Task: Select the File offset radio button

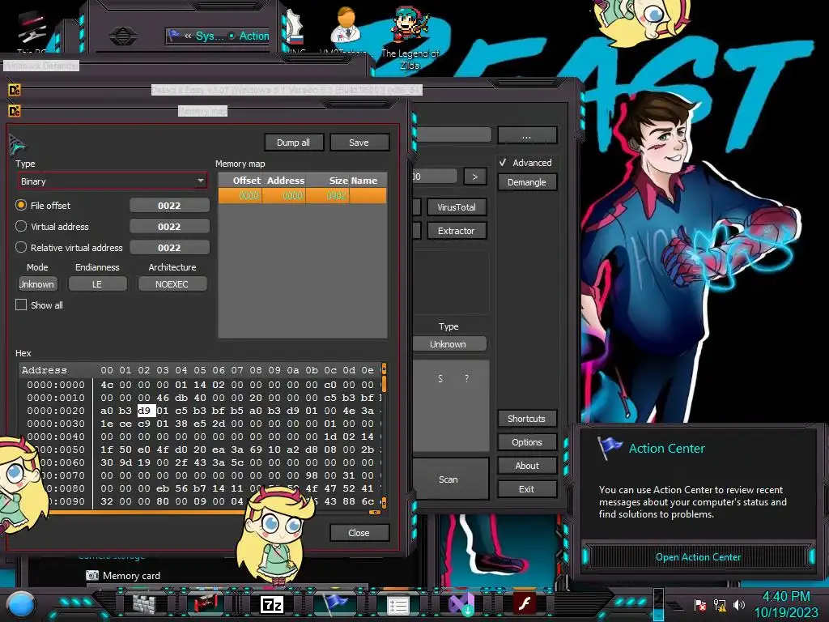Action: [21, 205]
